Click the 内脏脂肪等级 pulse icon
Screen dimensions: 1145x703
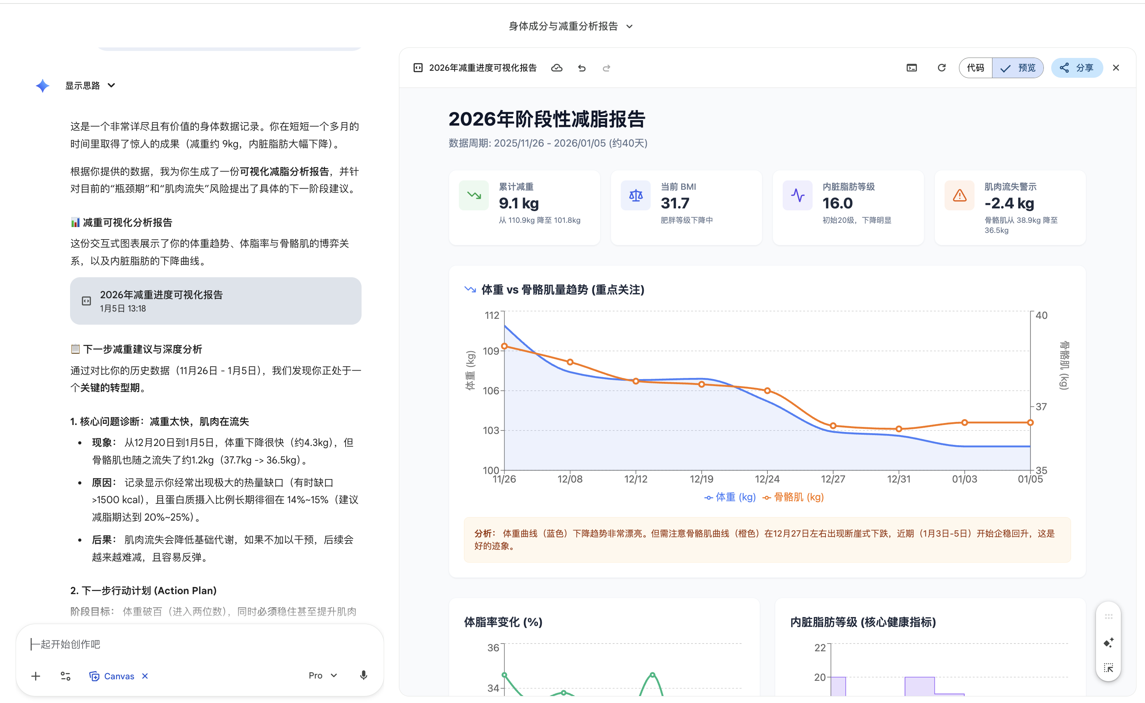797,195
